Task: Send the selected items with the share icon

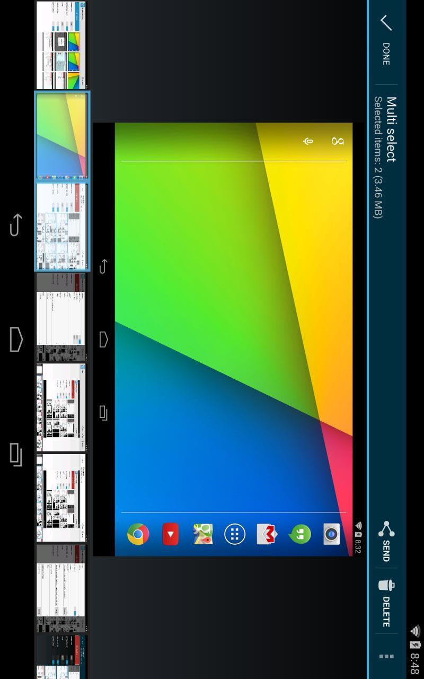Action: 386,540
